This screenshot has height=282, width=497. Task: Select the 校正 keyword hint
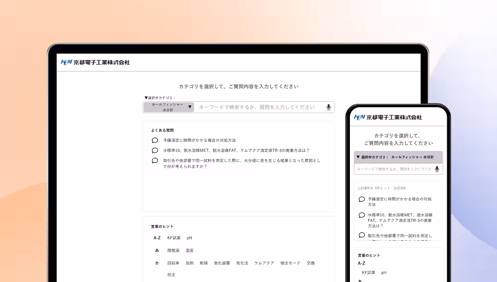coord(171,275)
